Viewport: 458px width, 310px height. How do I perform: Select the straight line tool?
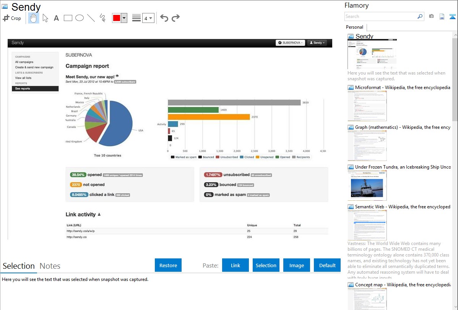91,18
